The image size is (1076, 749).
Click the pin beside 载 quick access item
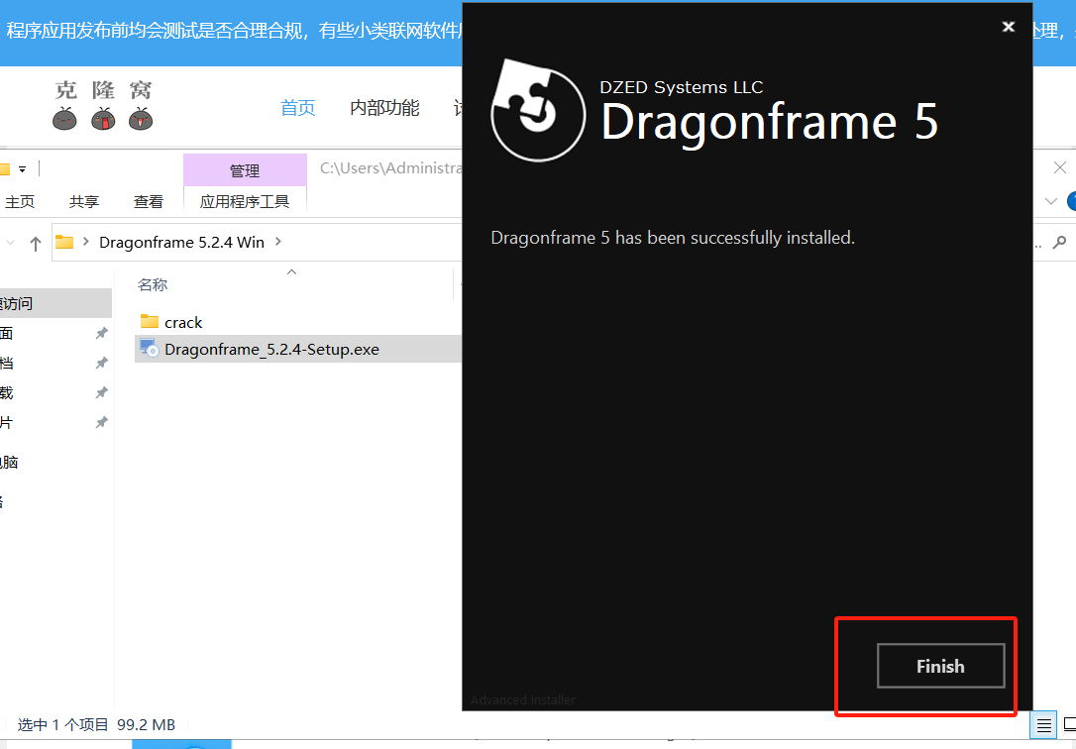102,393
